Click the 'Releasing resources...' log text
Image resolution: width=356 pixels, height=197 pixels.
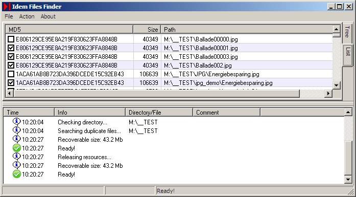pos(85,157)
